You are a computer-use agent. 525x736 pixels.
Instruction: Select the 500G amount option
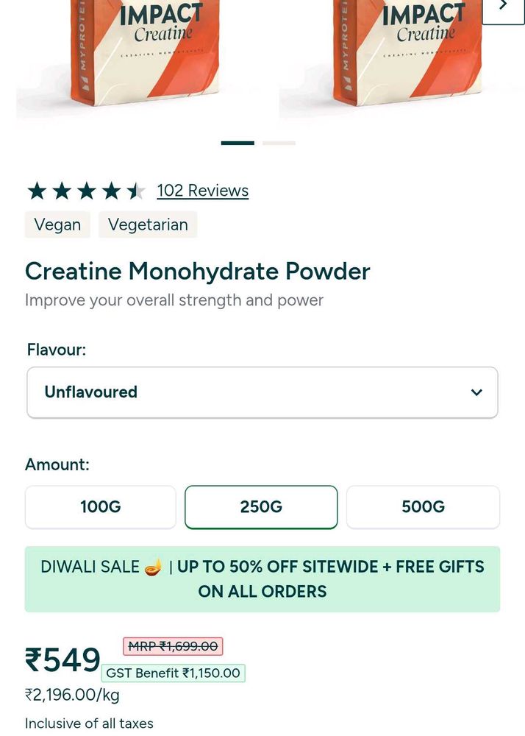tap(423, 507)
